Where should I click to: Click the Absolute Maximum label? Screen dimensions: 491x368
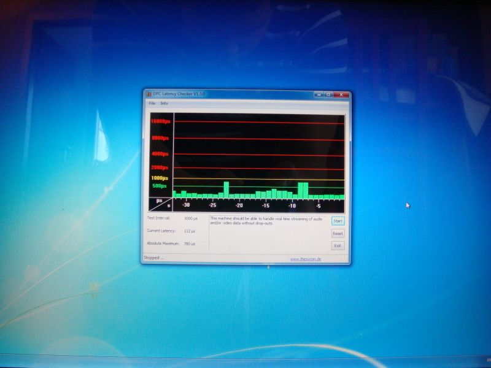(x=163, y=243)
